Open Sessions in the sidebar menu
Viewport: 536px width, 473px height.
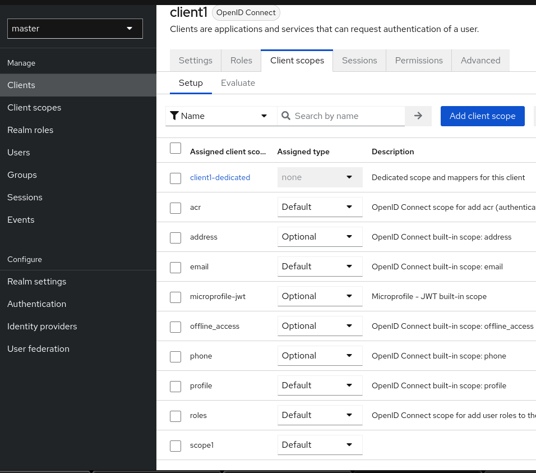click(x=78, y=198)
